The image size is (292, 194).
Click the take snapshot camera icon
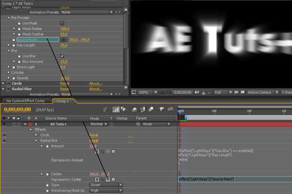point(197,92)
